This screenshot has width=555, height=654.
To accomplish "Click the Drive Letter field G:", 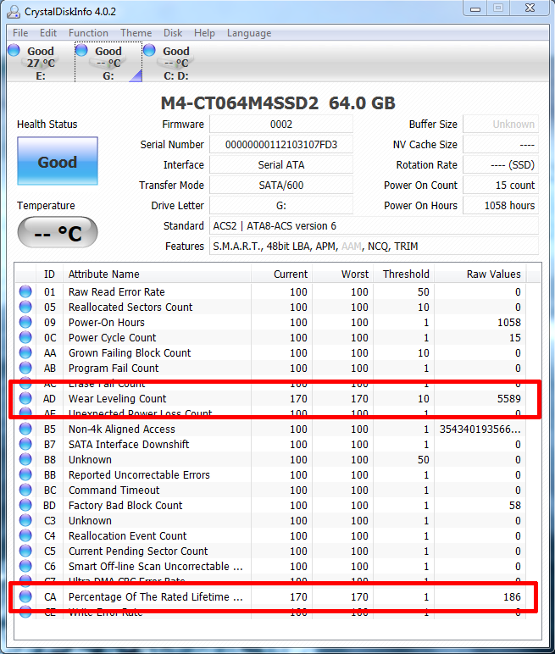I will 281,206.
